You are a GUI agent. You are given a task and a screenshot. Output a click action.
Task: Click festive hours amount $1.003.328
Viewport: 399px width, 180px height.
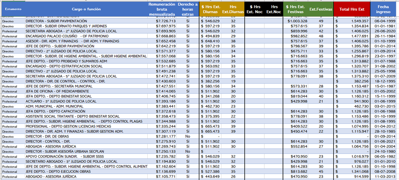(297, 21)
